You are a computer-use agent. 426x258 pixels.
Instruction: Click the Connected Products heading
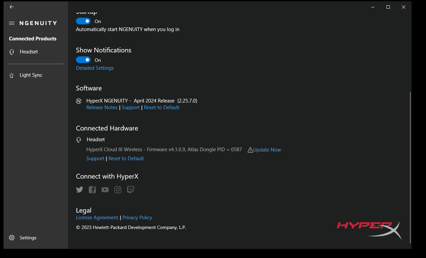(x=33, y=39)
